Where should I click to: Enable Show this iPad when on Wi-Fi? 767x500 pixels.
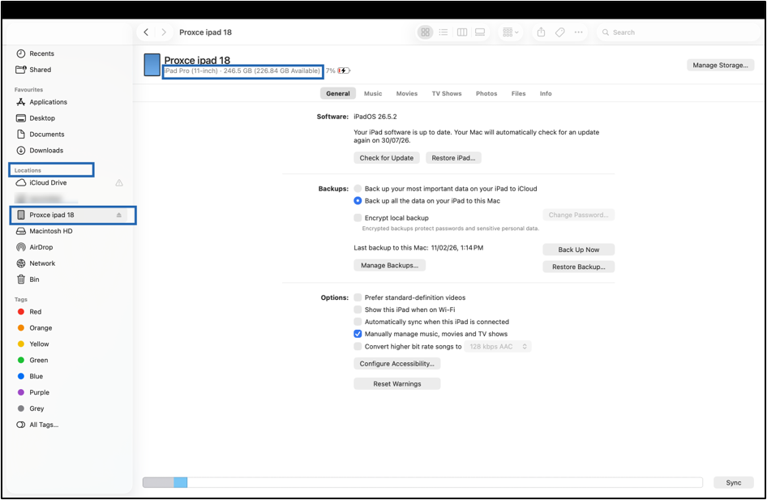358,310
